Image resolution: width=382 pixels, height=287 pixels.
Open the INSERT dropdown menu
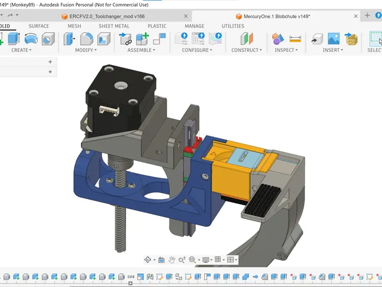point(333,50)
